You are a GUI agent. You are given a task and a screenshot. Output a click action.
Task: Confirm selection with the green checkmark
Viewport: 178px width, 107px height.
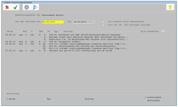15,7
